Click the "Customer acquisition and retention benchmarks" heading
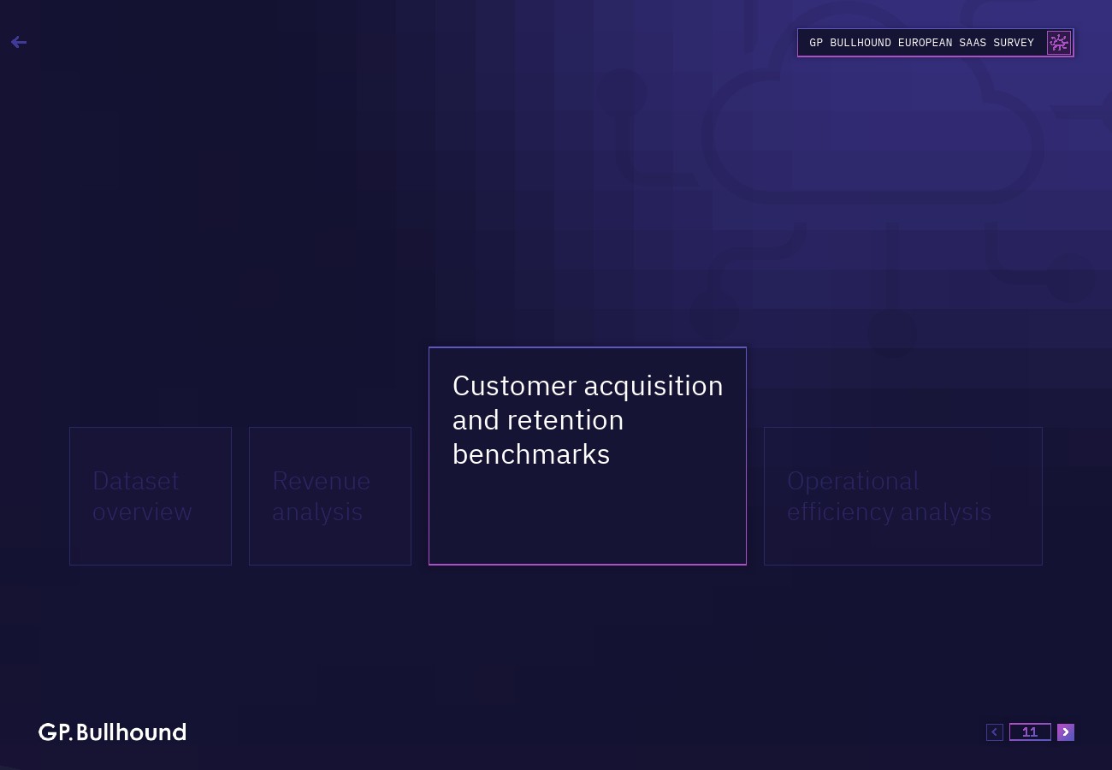This screenshot has width=1112, height=770. point(588,419)
